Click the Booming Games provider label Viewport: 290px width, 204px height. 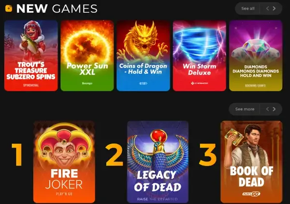point(255,85)
